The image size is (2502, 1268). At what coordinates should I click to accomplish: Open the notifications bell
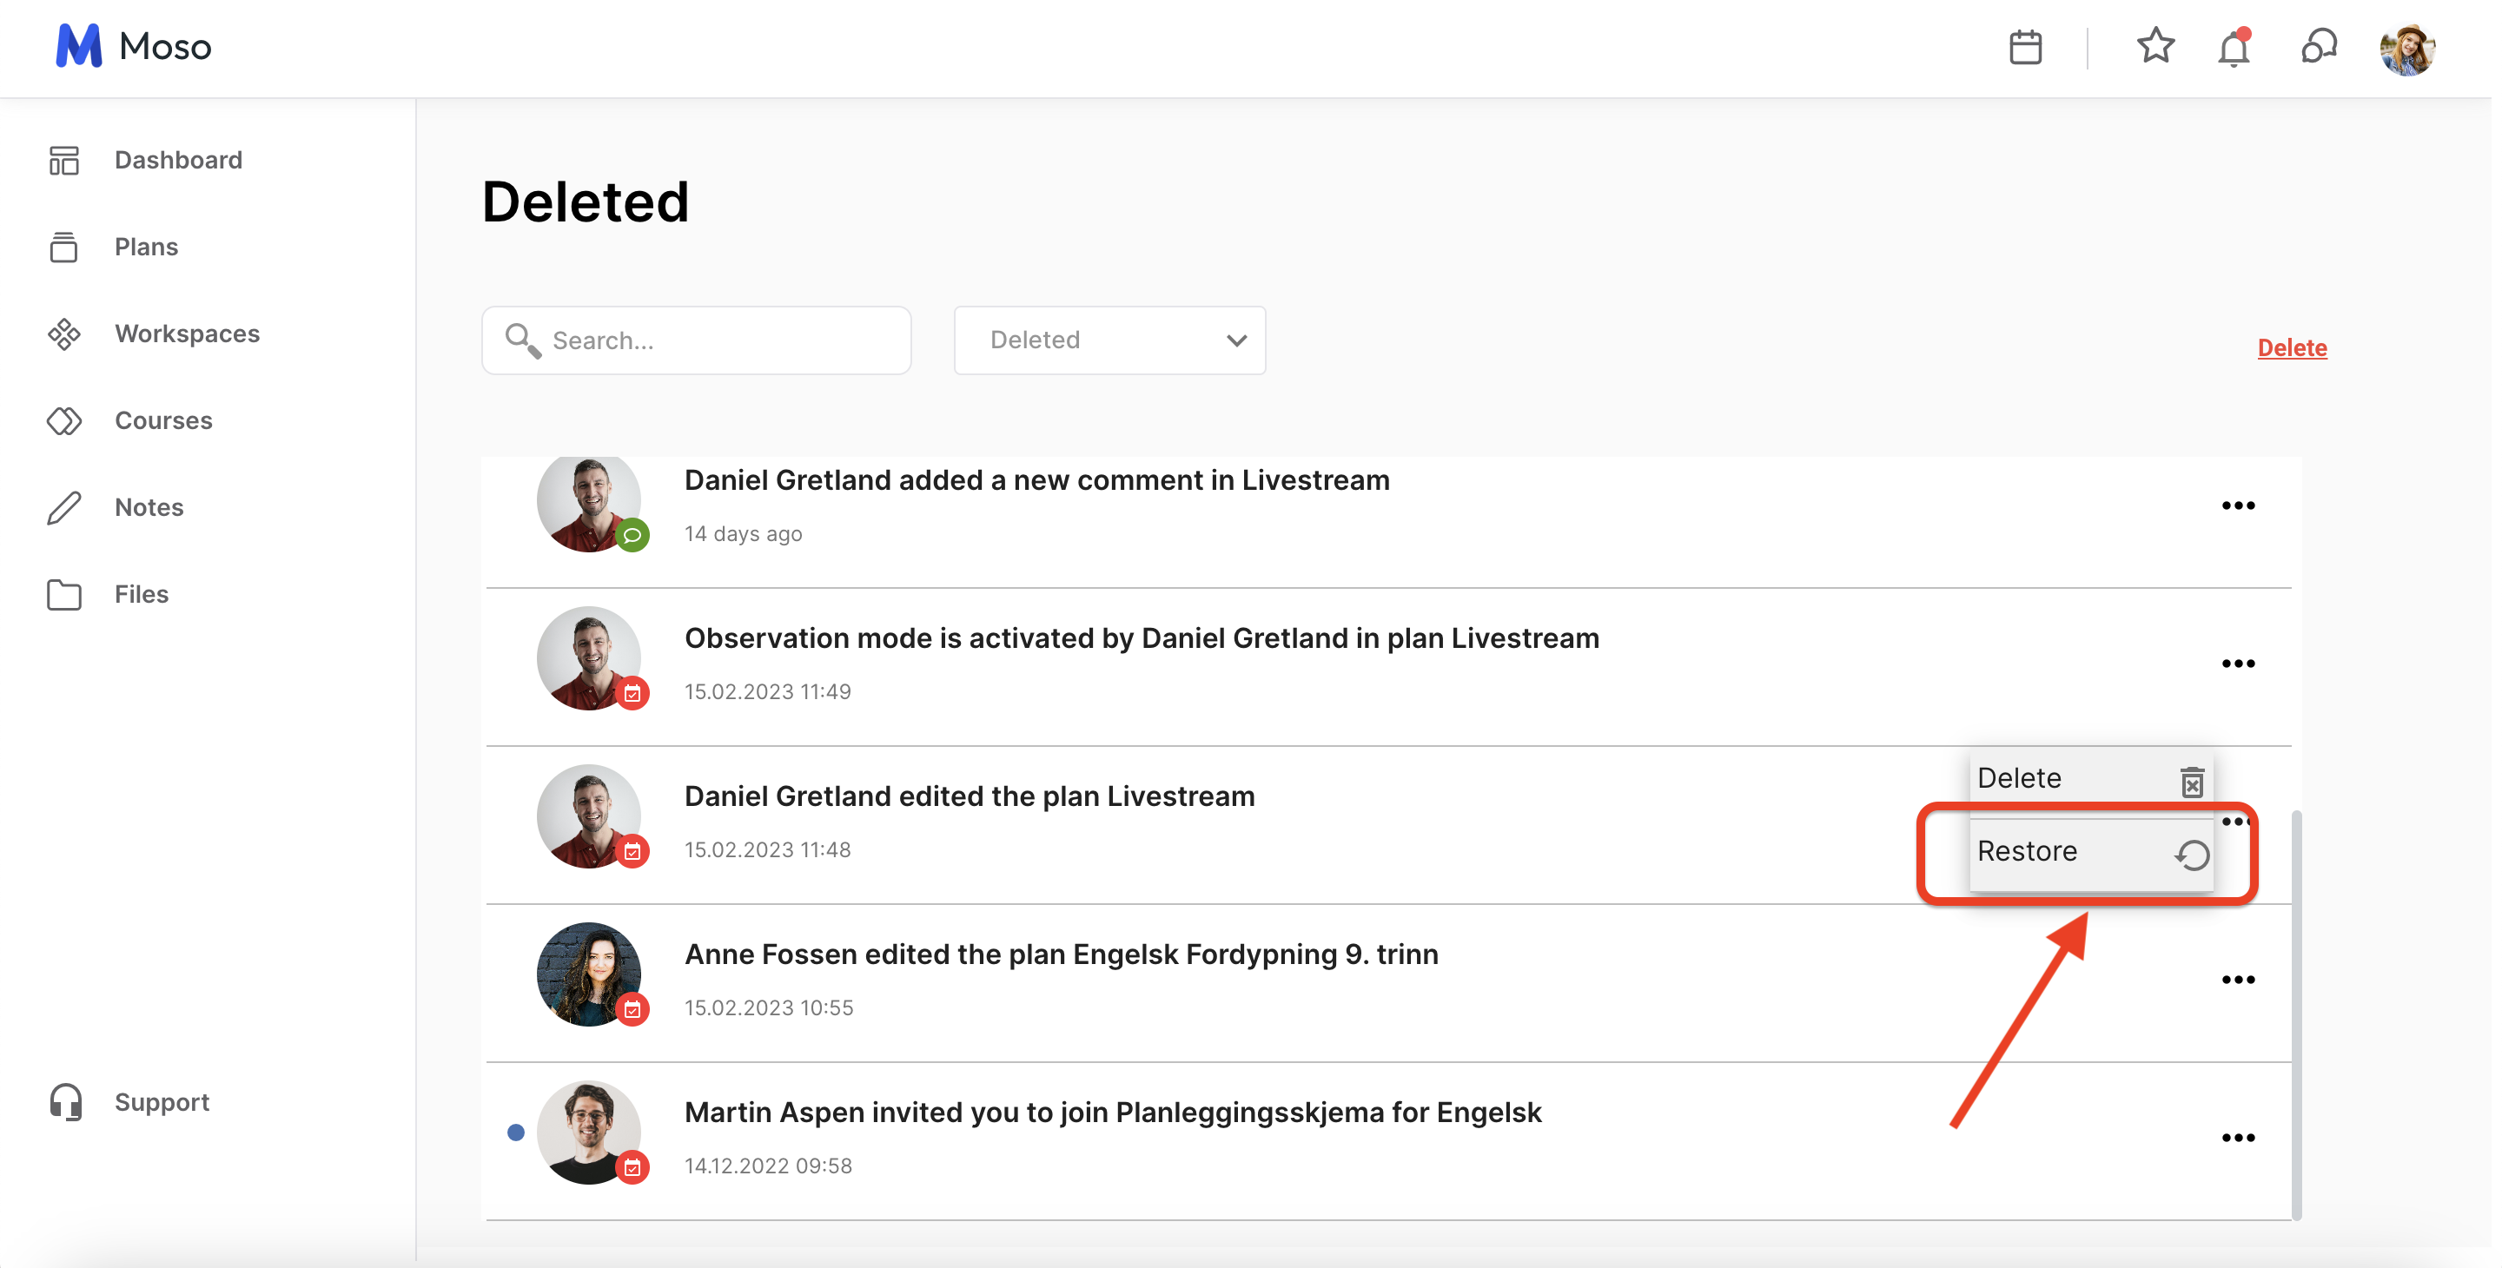(x=2234, y=48)
